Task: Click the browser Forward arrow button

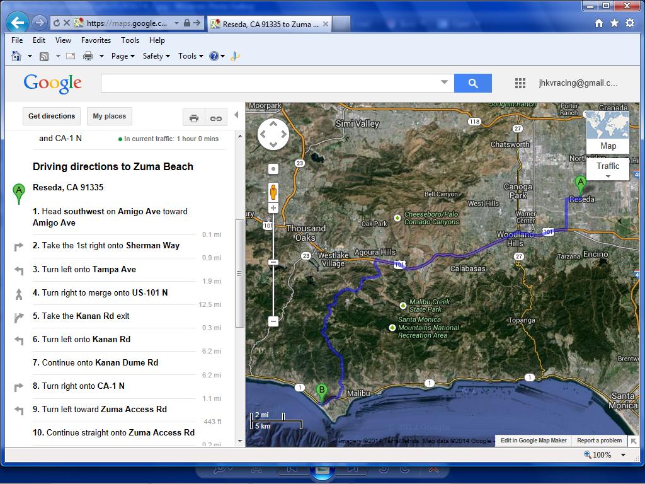Action: pyautogui.click(x=40, y=23)
